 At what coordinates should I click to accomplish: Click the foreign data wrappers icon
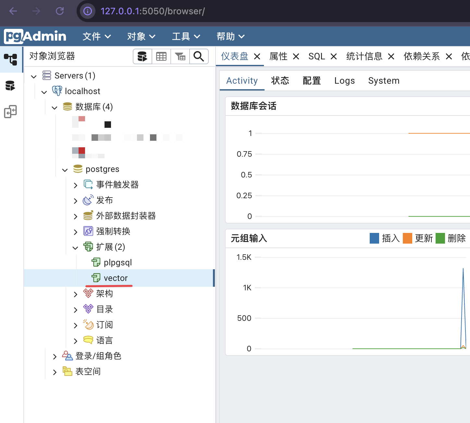[x=88, y=216]
